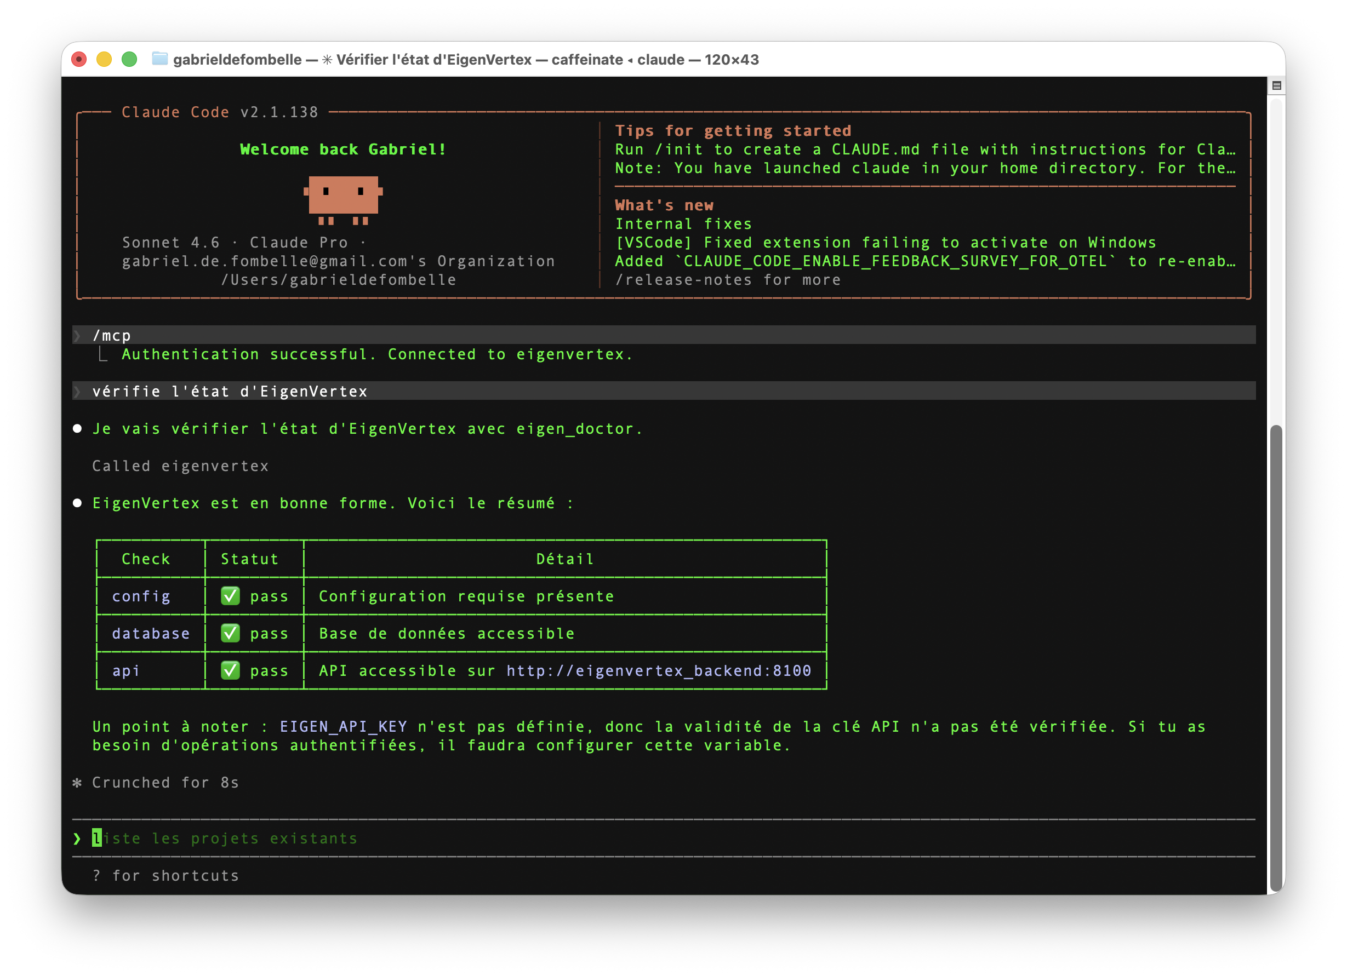Click the 'Statut' table header
Image resolution: width=1347 pixels, height=976 pixels.
click(x=249, y=559)
